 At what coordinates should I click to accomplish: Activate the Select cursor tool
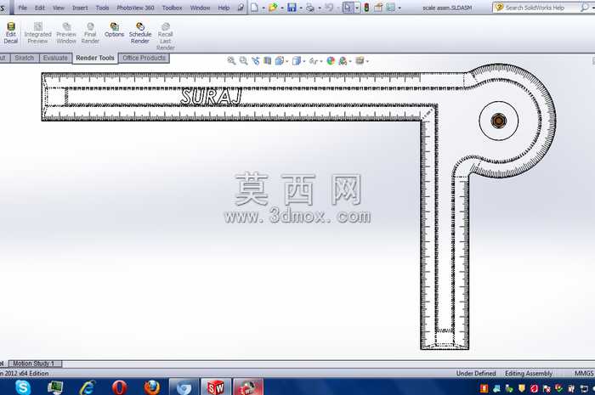[348, 7]
